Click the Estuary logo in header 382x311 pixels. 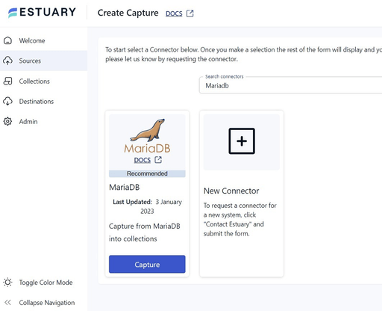tap(42, 13)
